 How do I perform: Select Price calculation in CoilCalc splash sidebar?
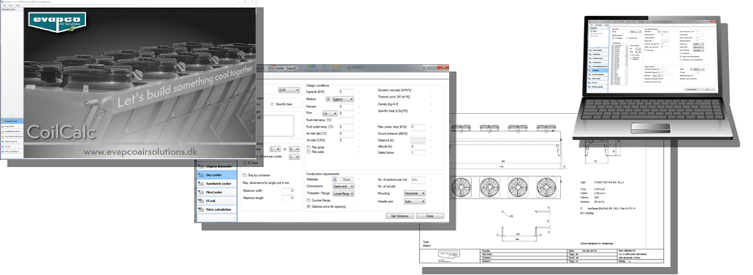(x=12, y=152)
